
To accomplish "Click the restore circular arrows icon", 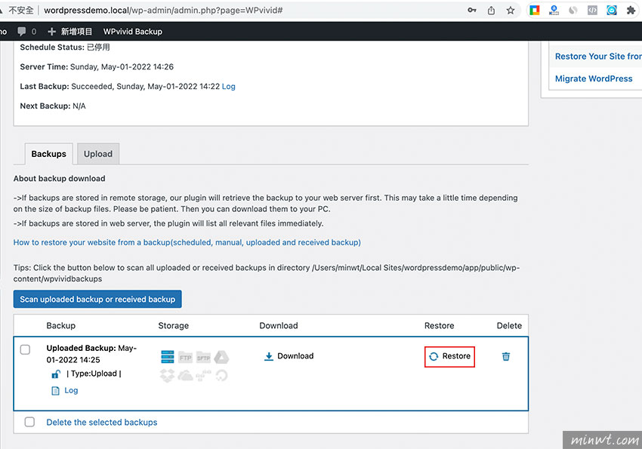I will (x=434, y=357).
